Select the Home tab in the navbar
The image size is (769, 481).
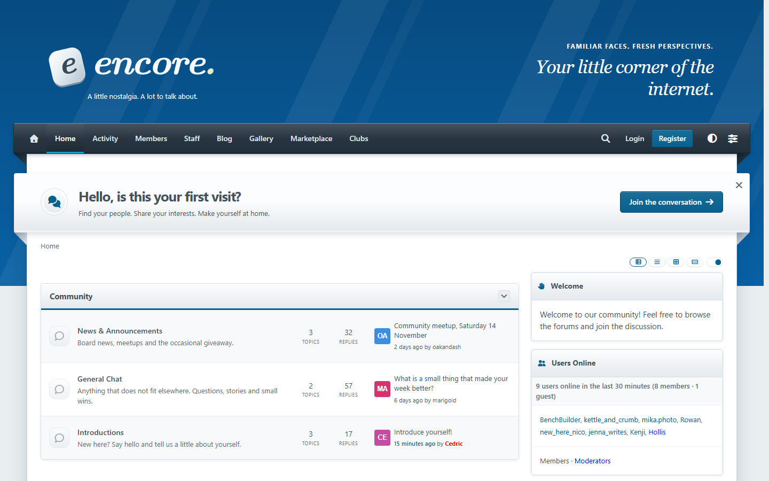pyautogui.click(x=65, y=138)
